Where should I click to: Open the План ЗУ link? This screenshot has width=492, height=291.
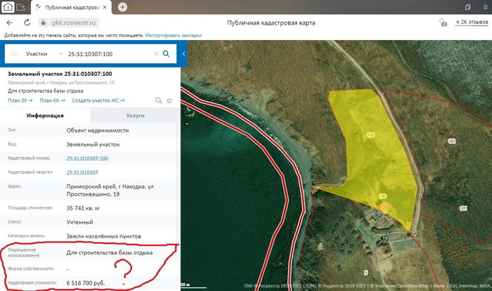tap(20, 100)
